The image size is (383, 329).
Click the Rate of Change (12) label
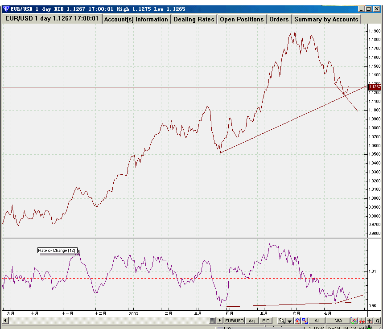[x=58, y=251]
